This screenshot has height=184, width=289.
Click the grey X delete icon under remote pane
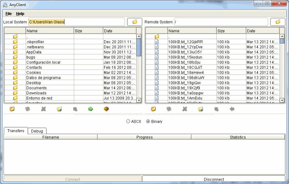pyautogui.click(x=185, y=109)
